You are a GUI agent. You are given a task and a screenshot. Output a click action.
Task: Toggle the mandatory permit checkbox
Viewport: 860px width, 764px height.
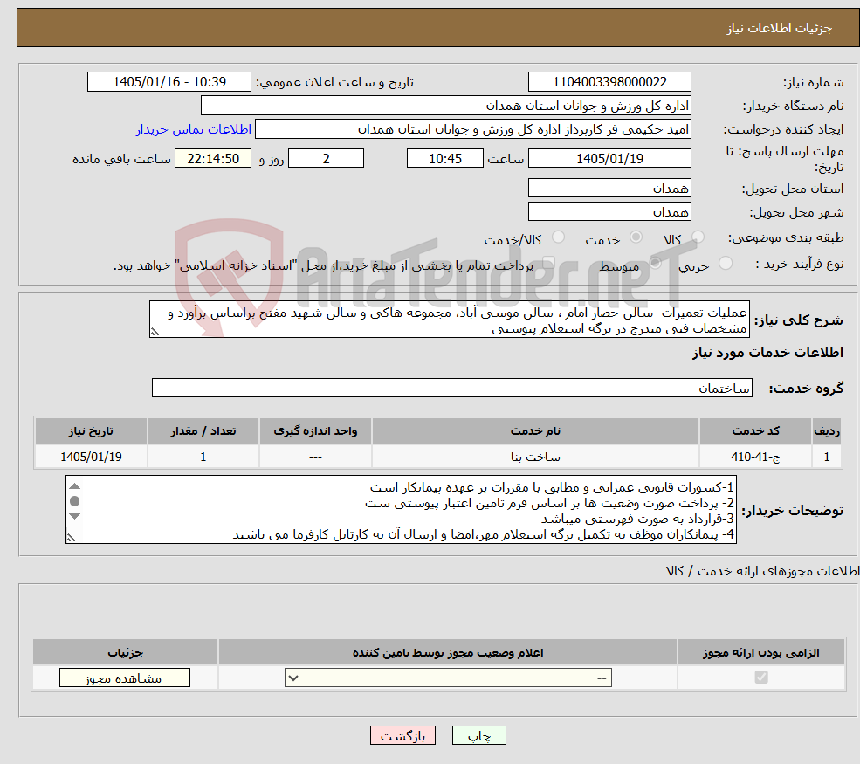(761, 678)
